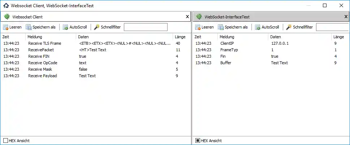Click the <ETB><ETX> TLS frame data cell

coord(125,43)
